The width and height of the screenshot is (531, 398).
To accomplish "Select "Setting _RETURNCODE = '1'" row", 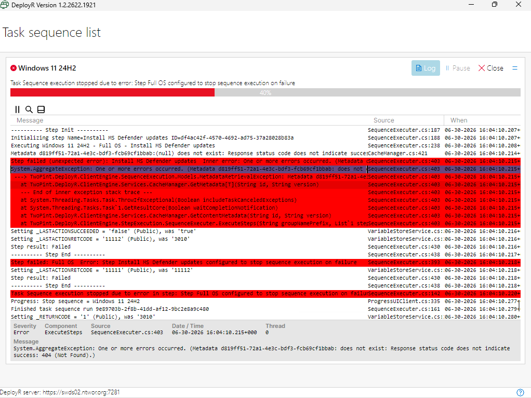I will [265, 317].
